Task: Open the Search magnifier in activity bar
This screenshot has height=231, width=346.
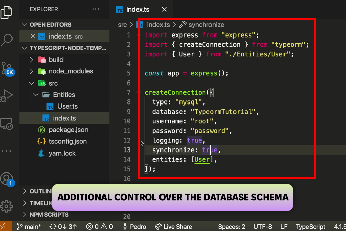Action: point(6,40)
